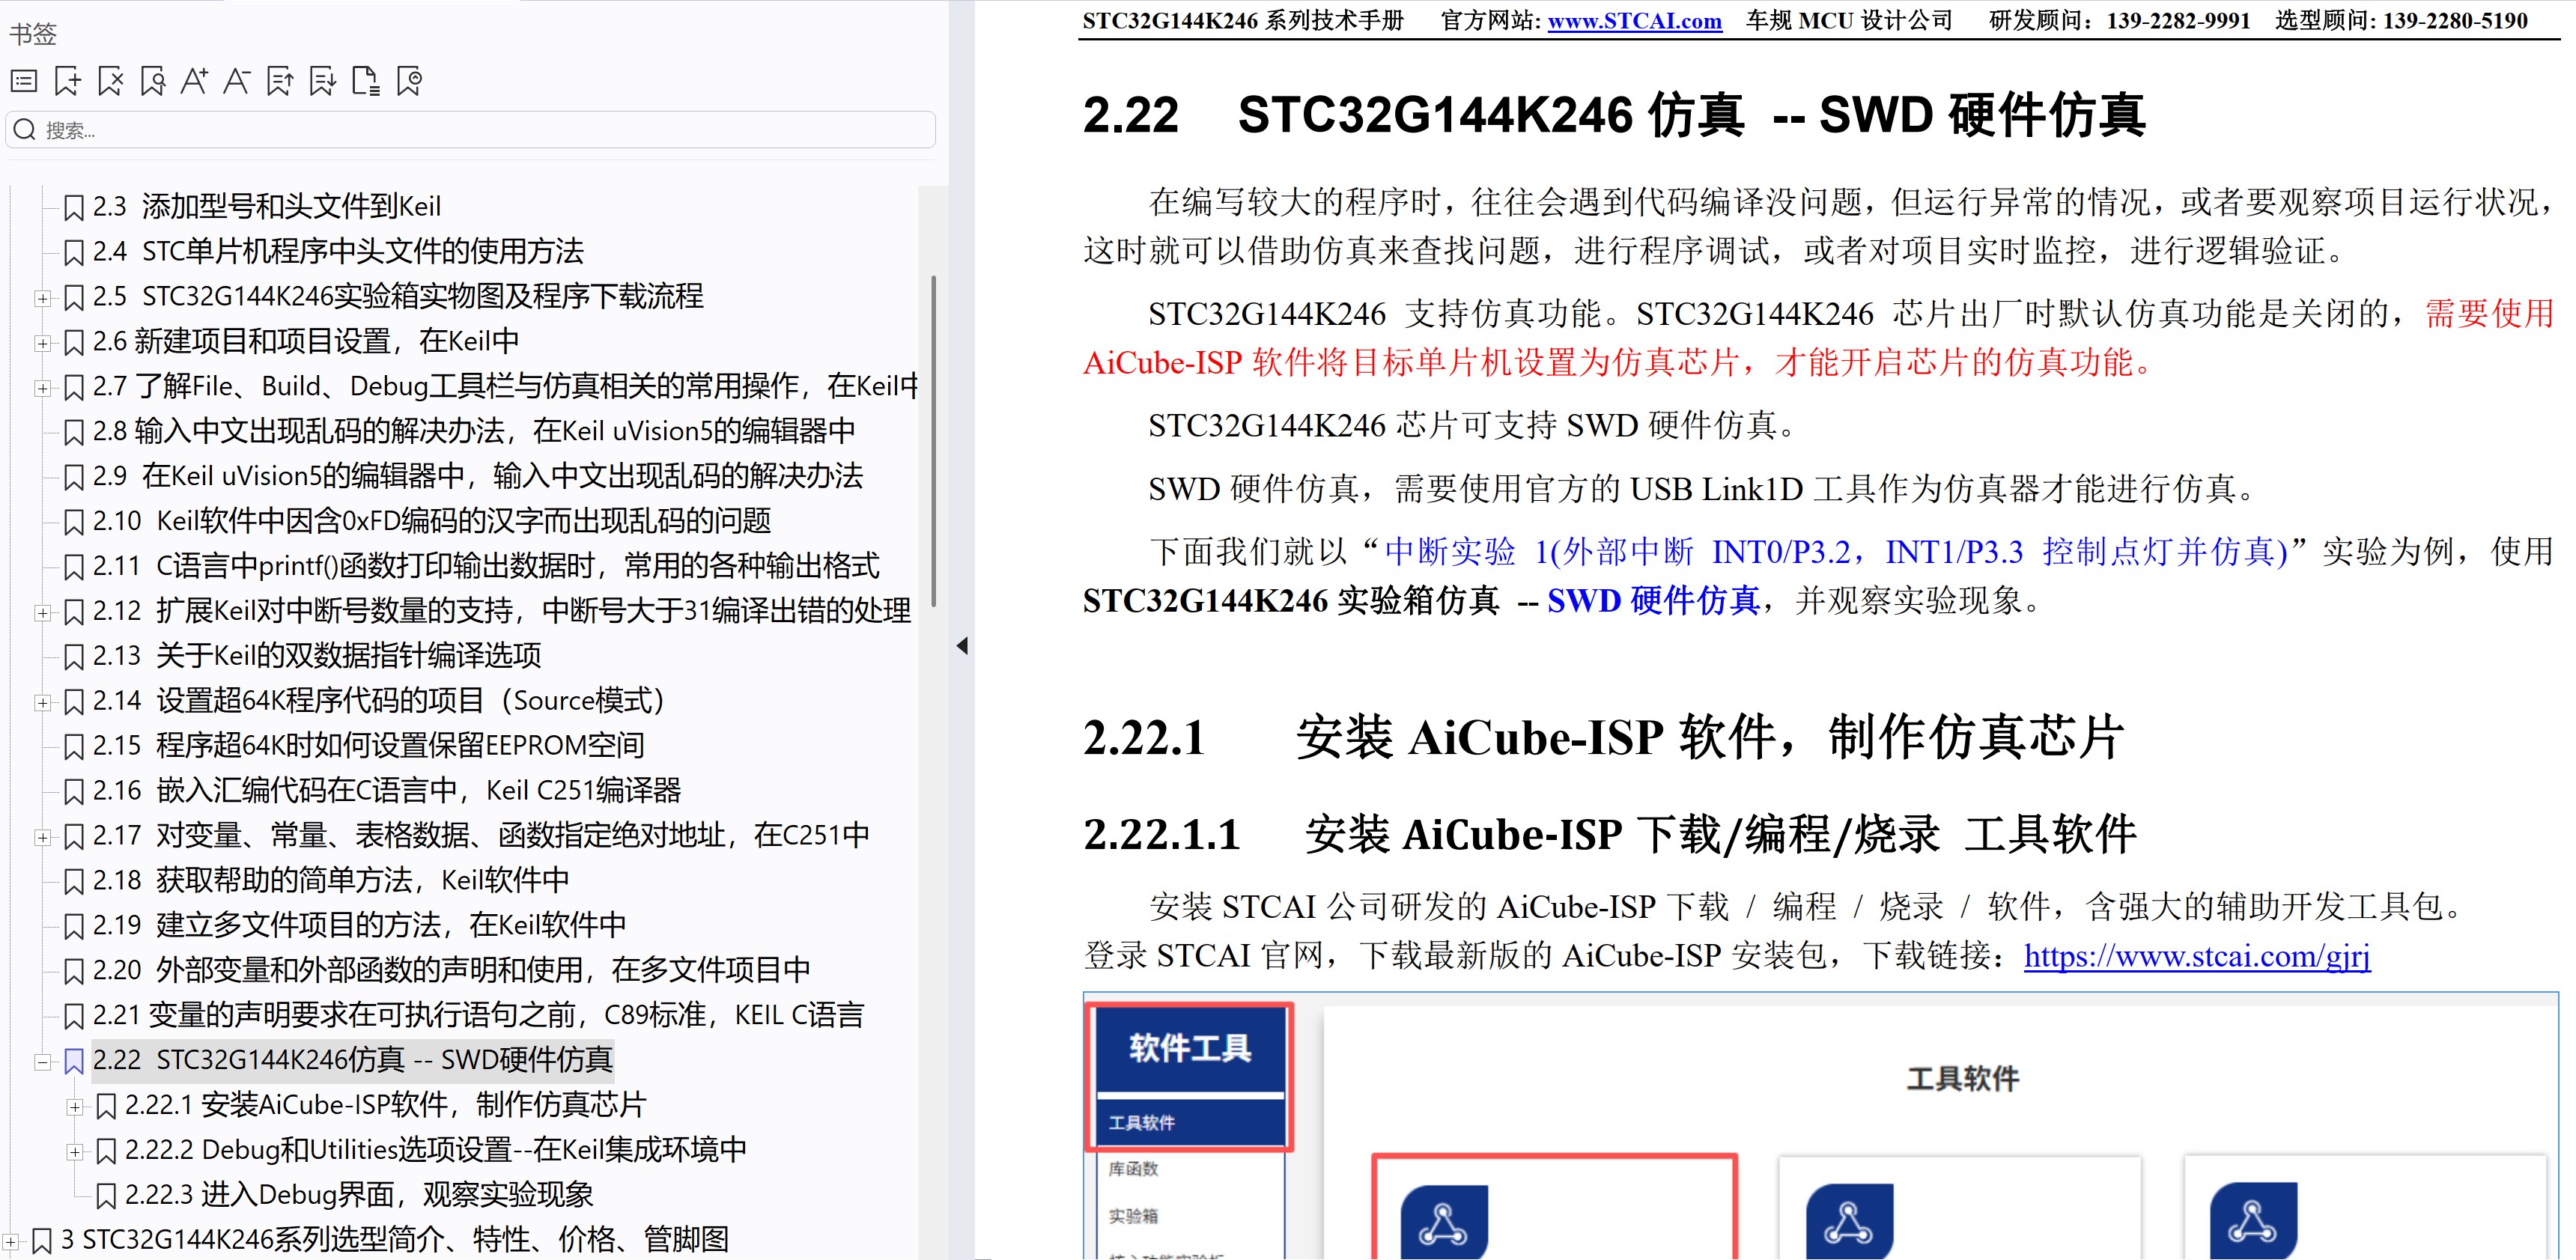Click the bookmark icon beside 2.22 entry
The image size is (2576, 1260).
[x=73, y=1061]
